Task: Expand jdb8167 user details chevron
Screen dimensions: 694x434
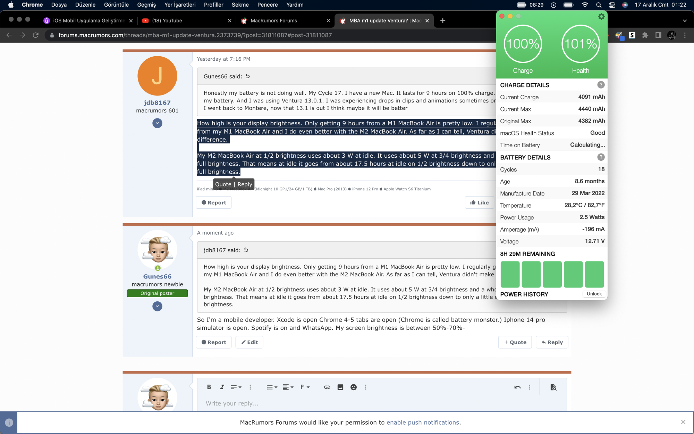Action: [x=157, y=123]
